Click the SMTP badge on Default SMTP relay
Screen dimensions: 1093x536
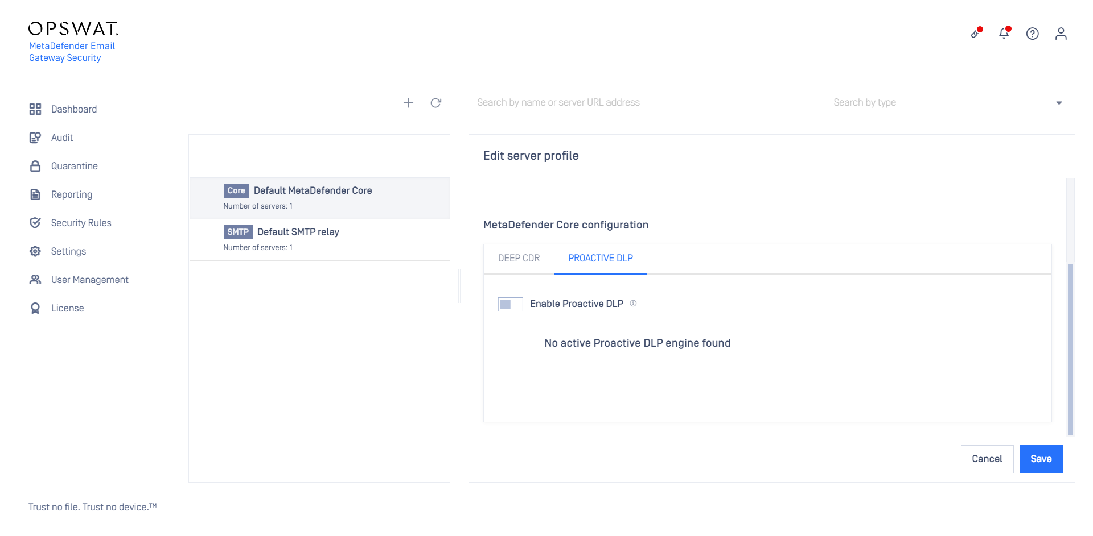click(x=238, y=232)
